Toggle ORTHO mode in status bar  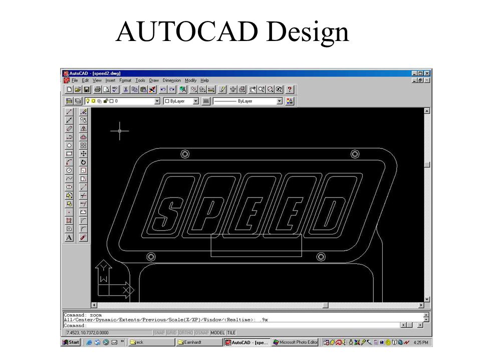click(x=185, y=333)
